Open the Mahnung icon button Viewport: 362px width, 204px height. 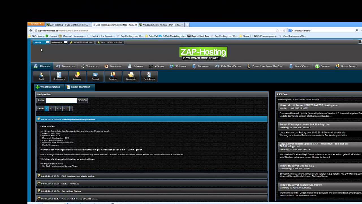coord(77,76)
